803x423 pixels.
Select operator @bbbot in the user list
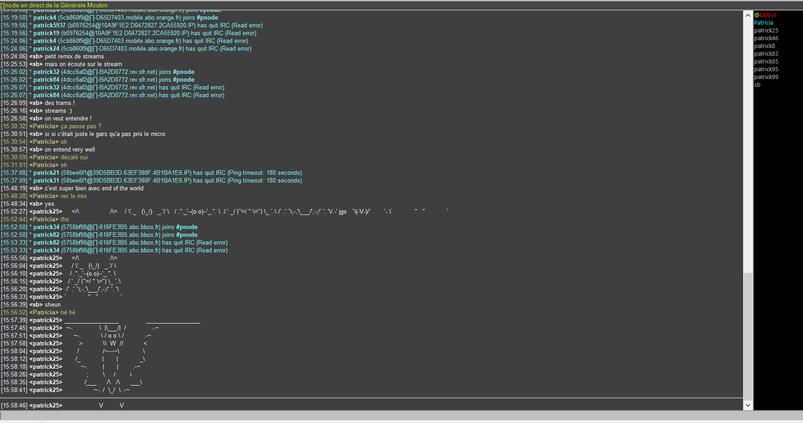[765, 15]
